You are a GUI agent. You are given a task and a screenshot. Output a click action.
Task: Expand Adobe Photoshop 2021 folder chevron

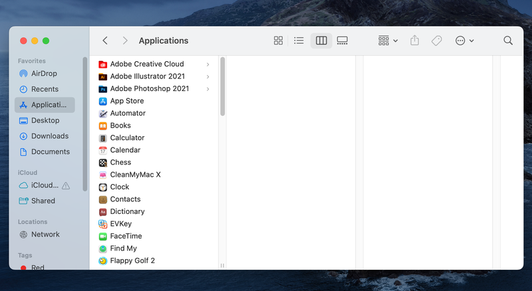[x=207, y=89]
